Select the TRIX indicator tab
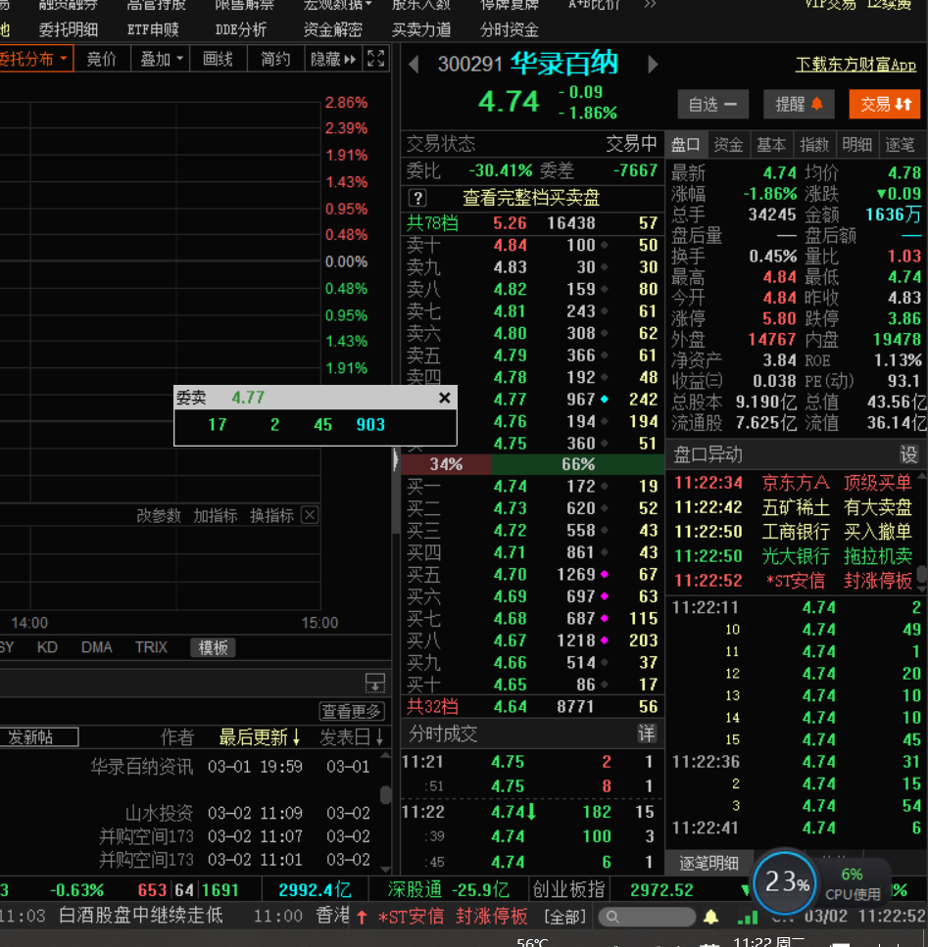Image resolution: width=928 pixels, height=947 pixels. (x=151, y=647)
